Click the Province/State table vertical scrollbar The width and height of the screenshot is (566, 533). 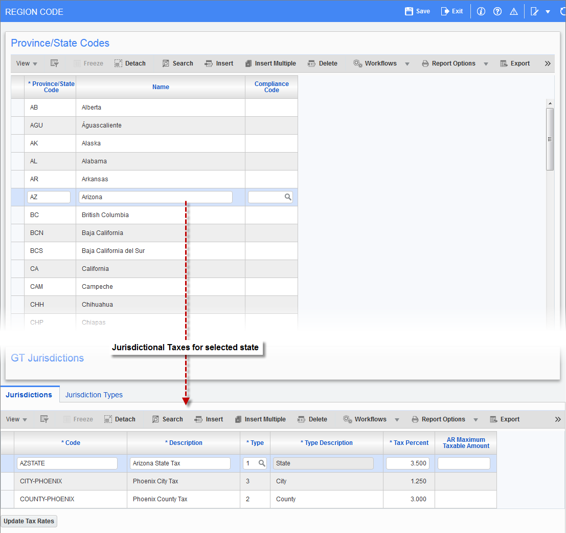(550, 138)
